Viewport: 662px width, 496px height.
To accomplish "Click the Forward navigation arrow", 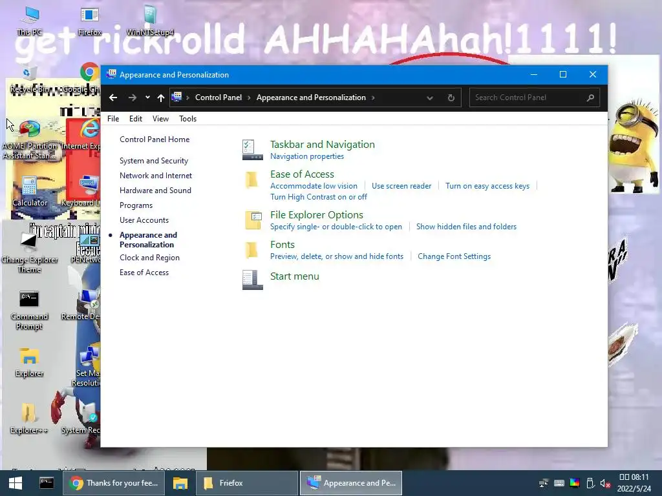I will click(132, 98).
